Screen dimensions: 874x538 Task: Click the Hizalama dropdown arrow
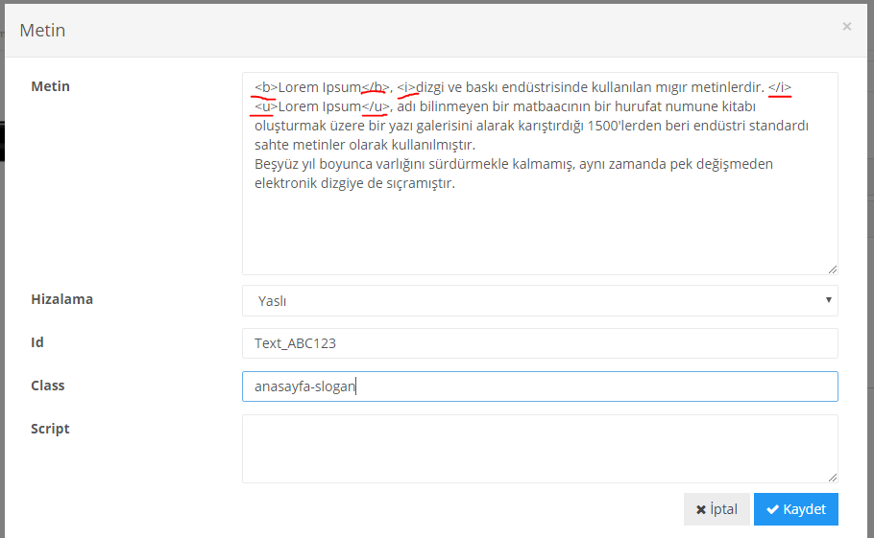828,300
